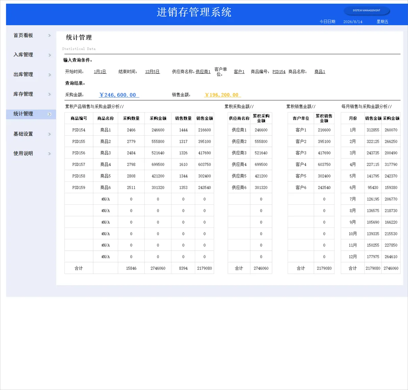This screenshot has width=408, height=390.
Task: Click total sales quantity 8394
Action: (183, 268)
